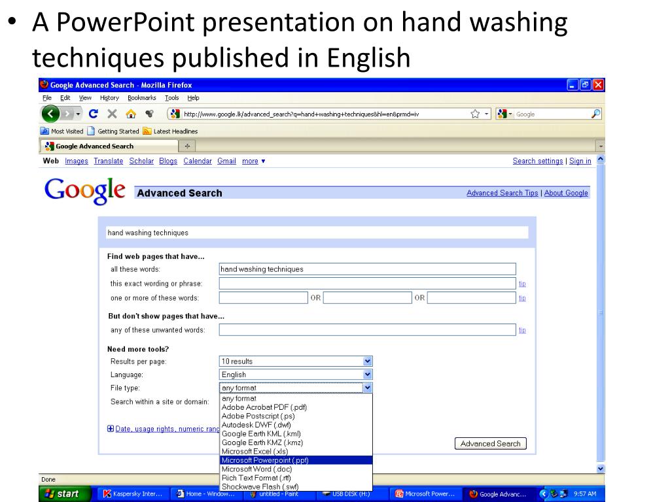Open the Gmail link
The height and width of the screenshot is (502, 670).
pyautogui.click(x=226, y=161)
